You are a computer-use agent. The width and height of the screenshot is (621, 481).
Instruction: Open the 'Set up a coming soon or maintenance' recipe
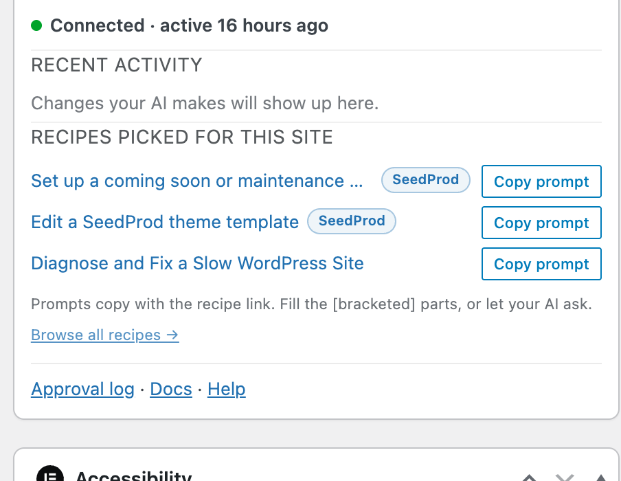[x=197, y=181]
